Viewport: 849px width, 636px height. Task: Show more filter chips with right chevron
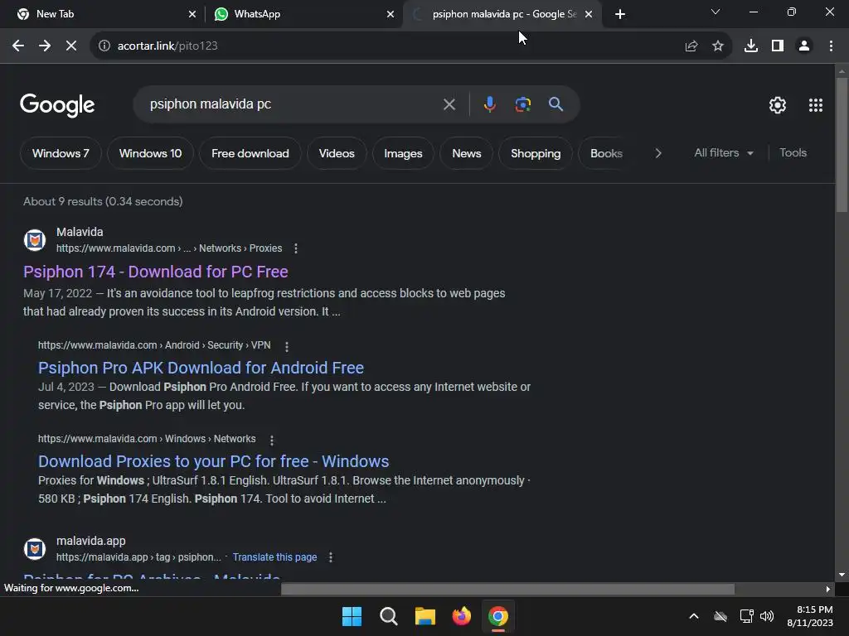[658, 153]
